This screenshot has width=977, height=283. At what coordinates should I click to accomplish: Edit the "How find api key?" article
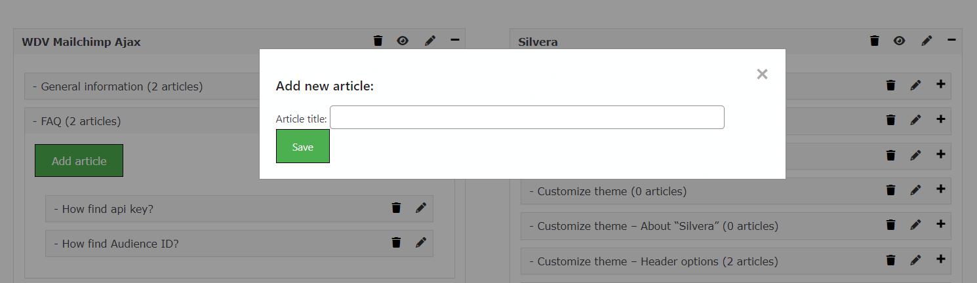click(421, 208)
